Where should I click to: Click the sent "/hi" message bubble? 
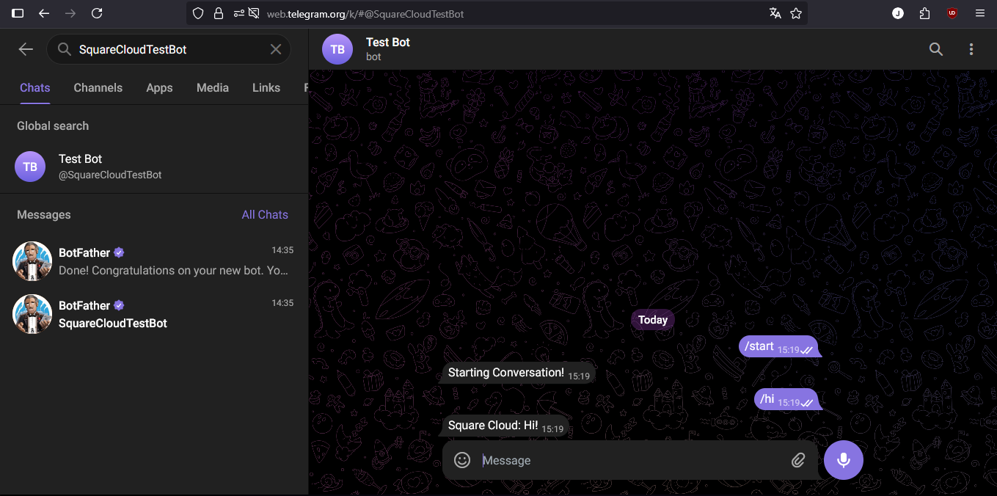pyautogui.click(x=786, y=399)
